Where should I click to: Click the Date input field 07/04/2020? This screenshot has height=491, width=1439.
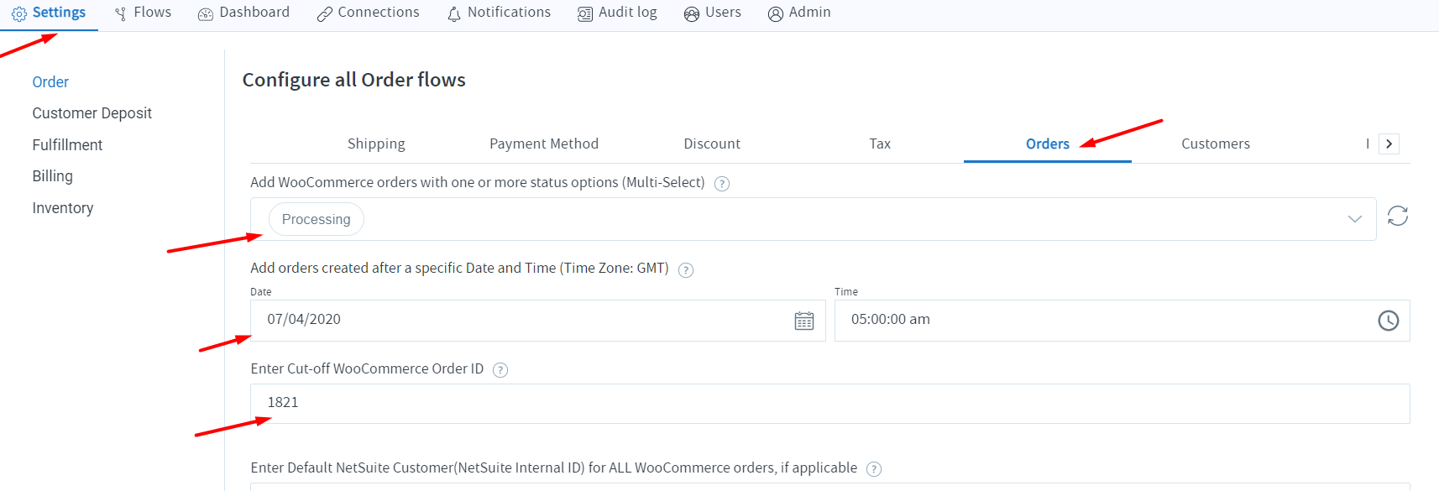point(537,321)
